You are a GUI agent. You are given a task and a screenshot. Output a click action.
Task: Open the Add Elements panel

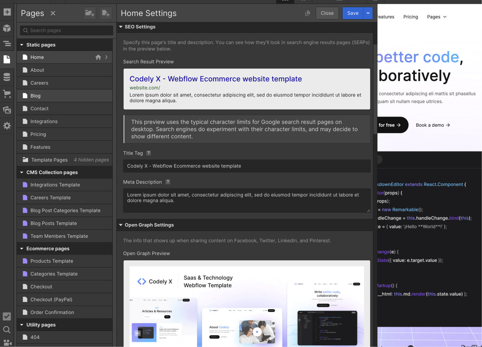click(7, 12)
